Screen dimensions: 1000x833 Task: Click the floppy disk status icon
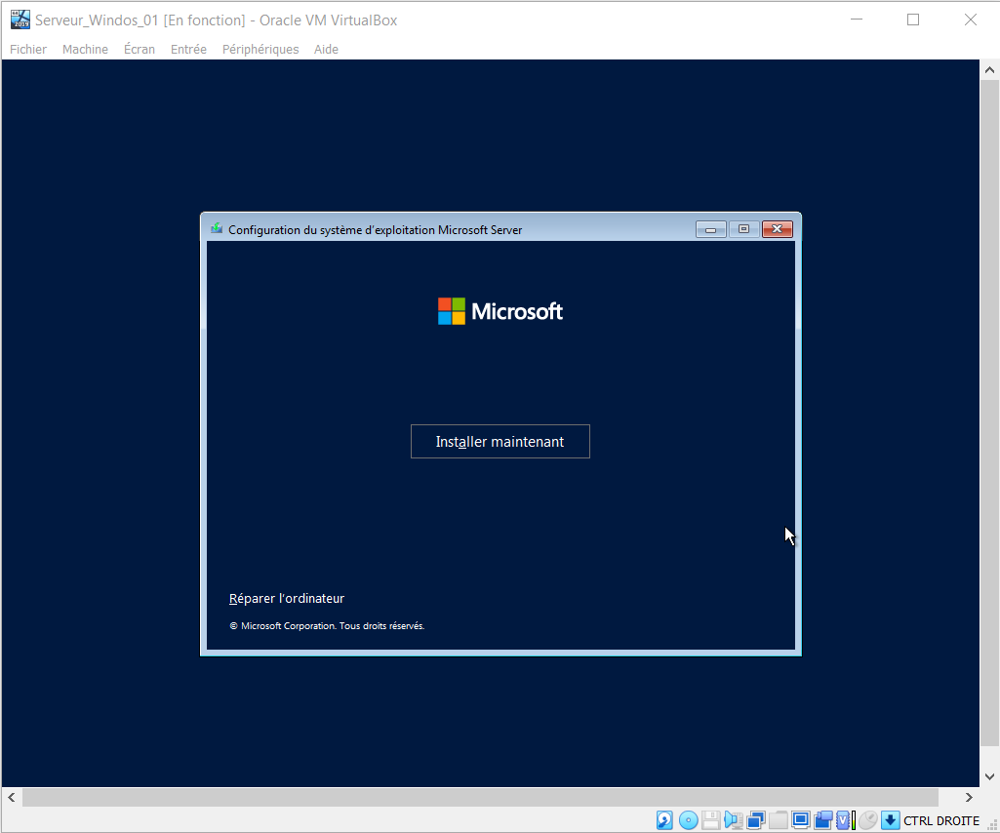click(x=711, y=820)
